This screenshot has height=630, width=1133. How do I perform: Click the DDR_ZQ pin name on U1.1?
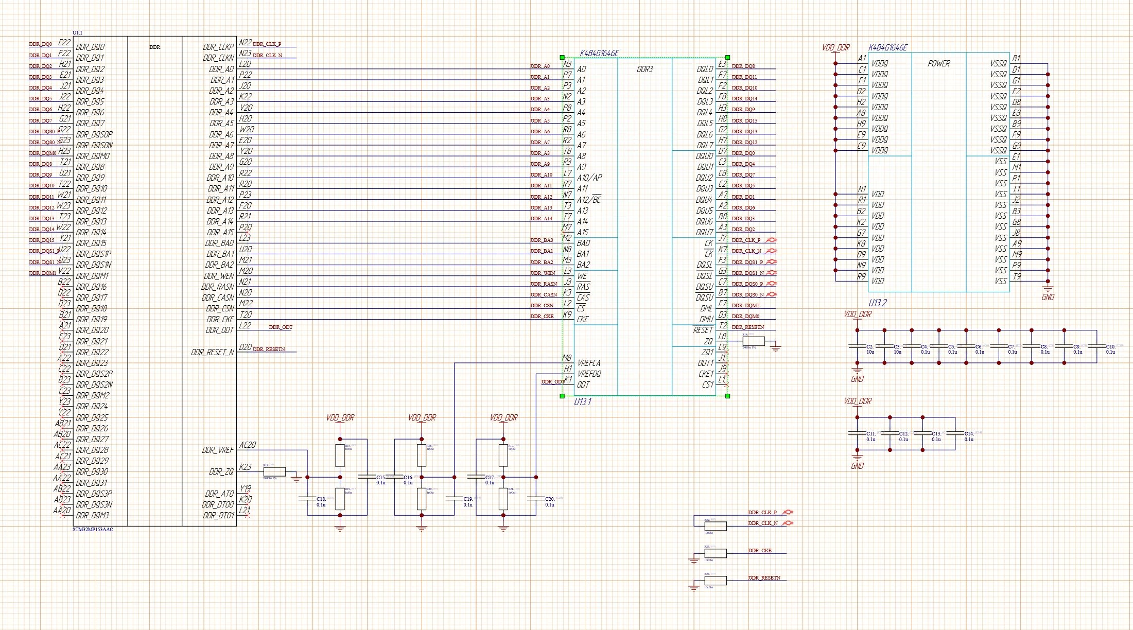pyautogui.click(x=221, y=471)
